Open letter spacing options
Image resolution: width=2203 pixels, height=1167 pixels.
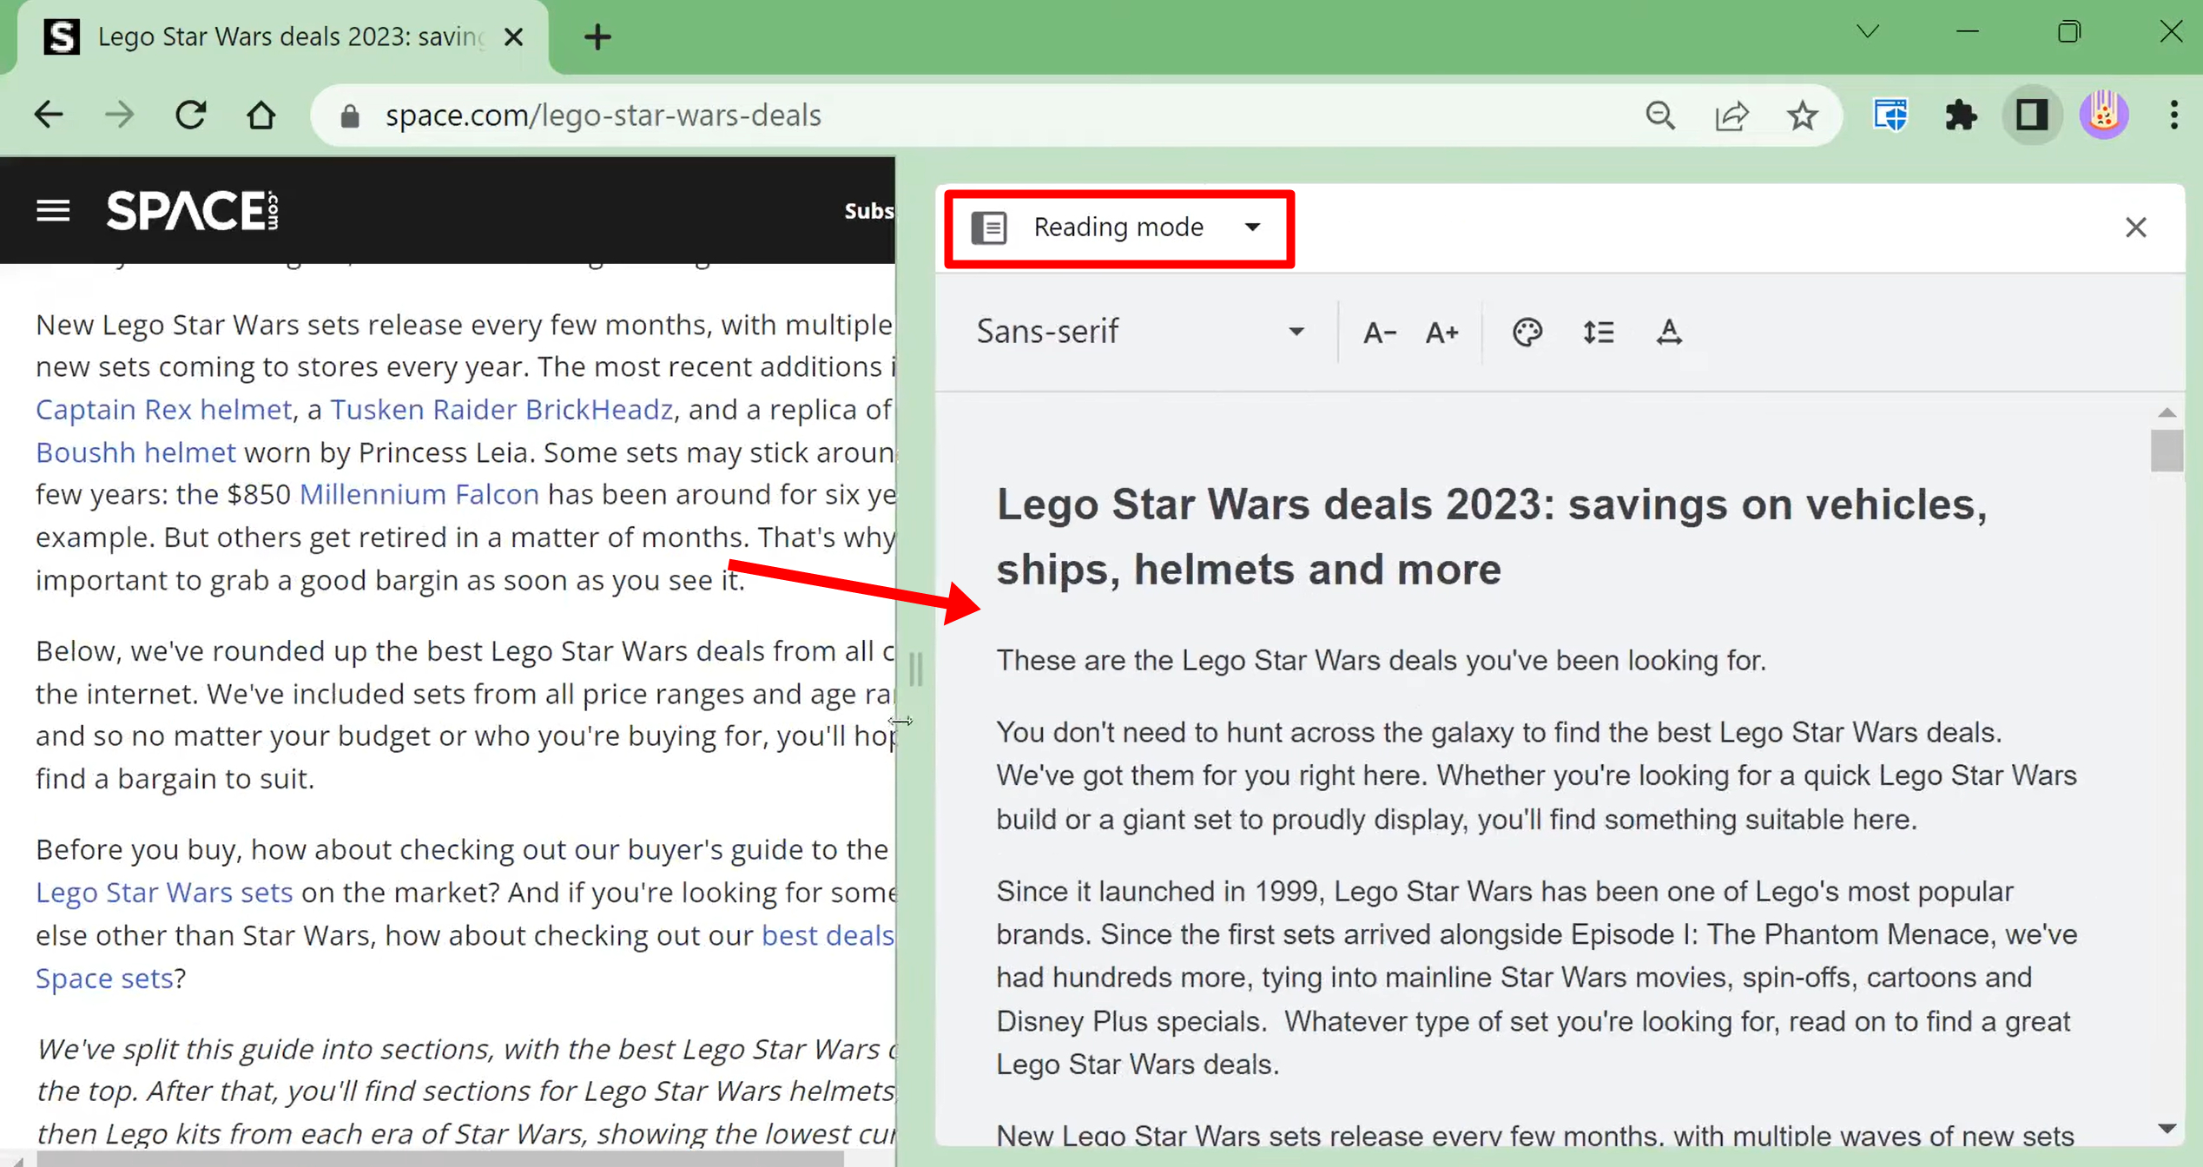[1668, 333]
